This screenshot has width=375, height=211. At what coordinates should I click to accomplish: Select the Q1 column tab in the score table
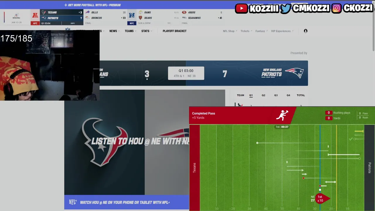click(x=251, y=95)
